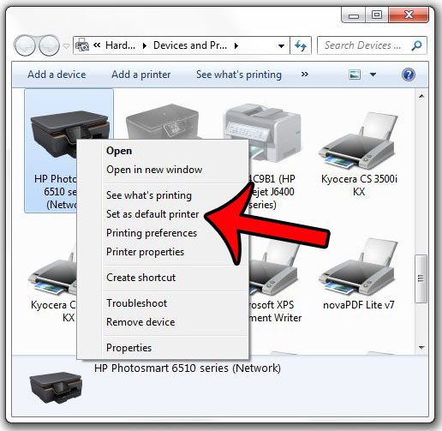This screenshot has width=442, height=431.
Task: Show more toolbar commands with the chevron
Action: (305, 75)
